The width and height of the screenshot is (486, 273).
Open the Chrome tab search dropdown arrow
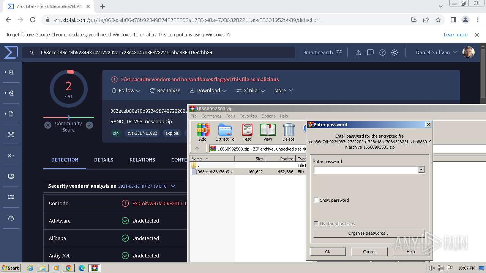[441, 6]
